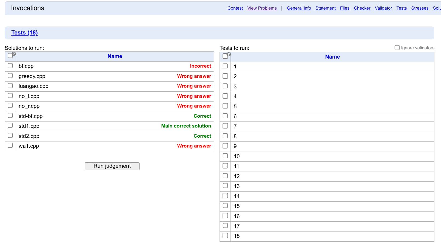Open the View Problems link
This screenshot has width=441, height=246.
pyautogui.click(x=262, y=8)
